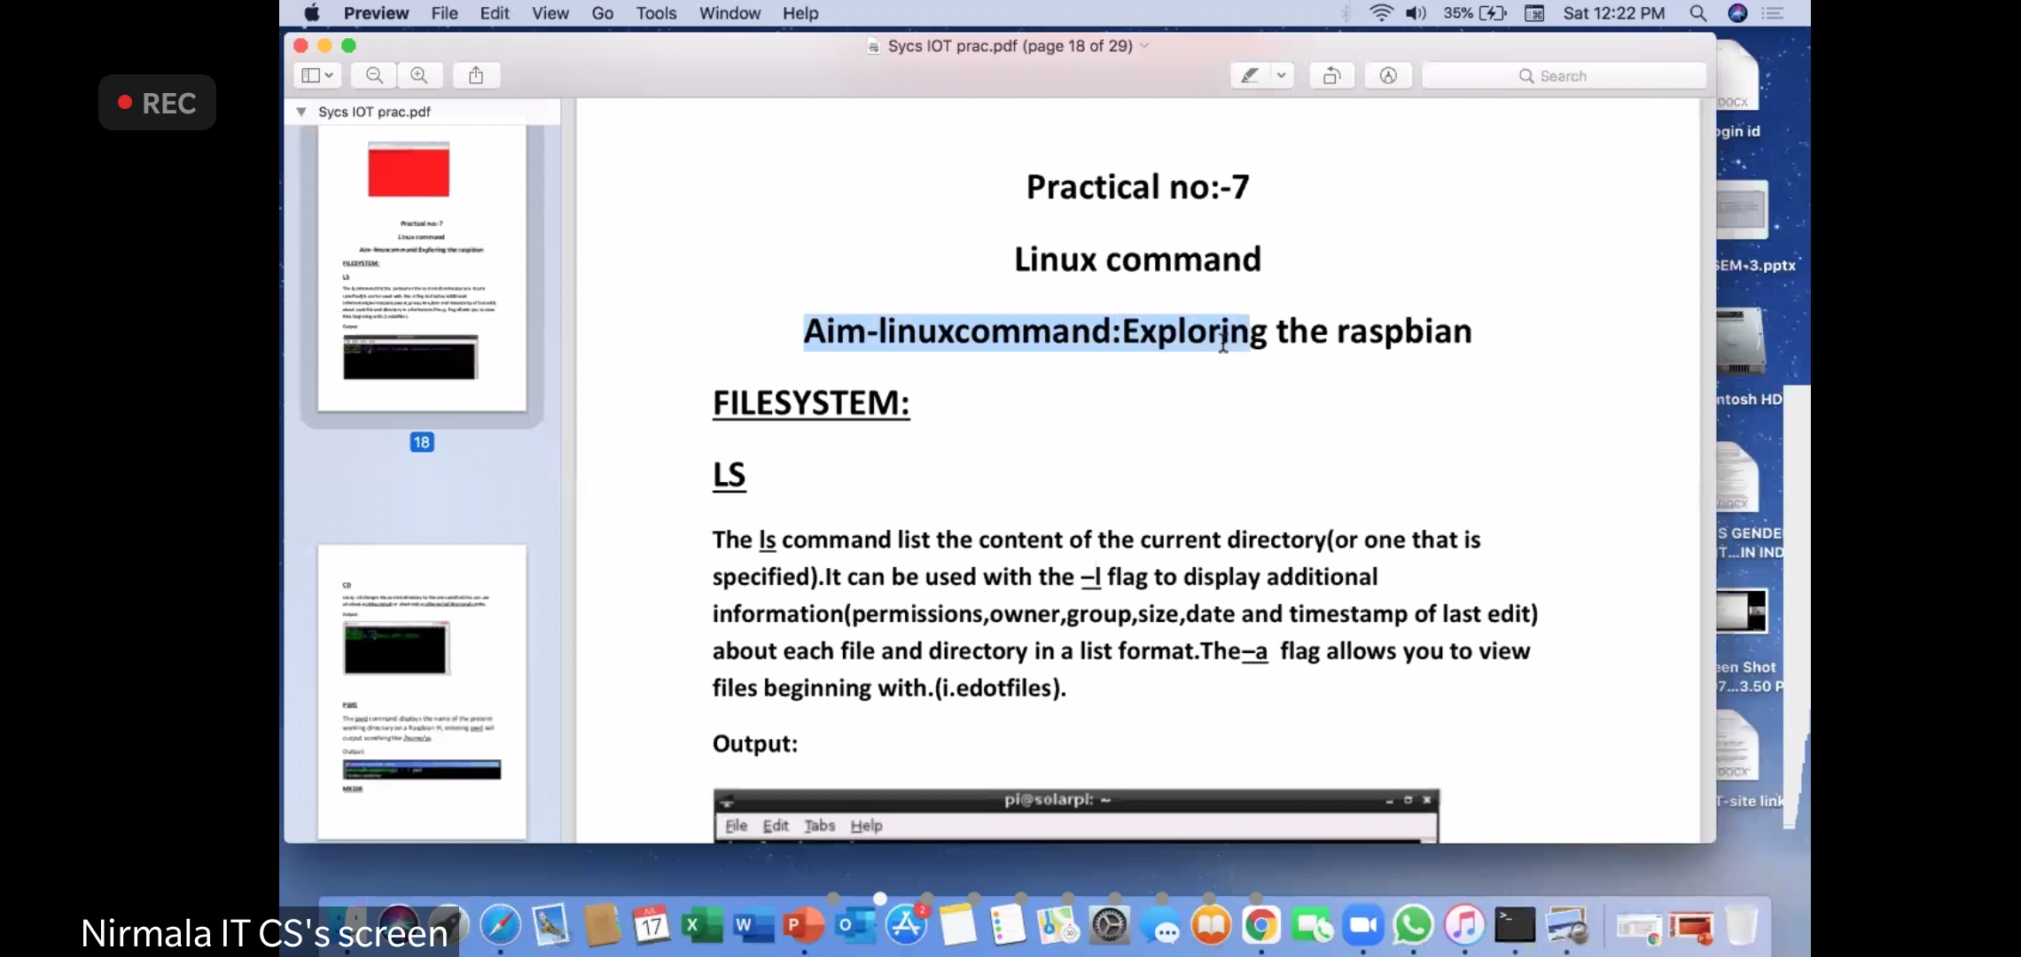Click the zoom in magnifier button
The width and height of the screenshot is (2021, 957).
pyautogui.click(x=419, y=75)
